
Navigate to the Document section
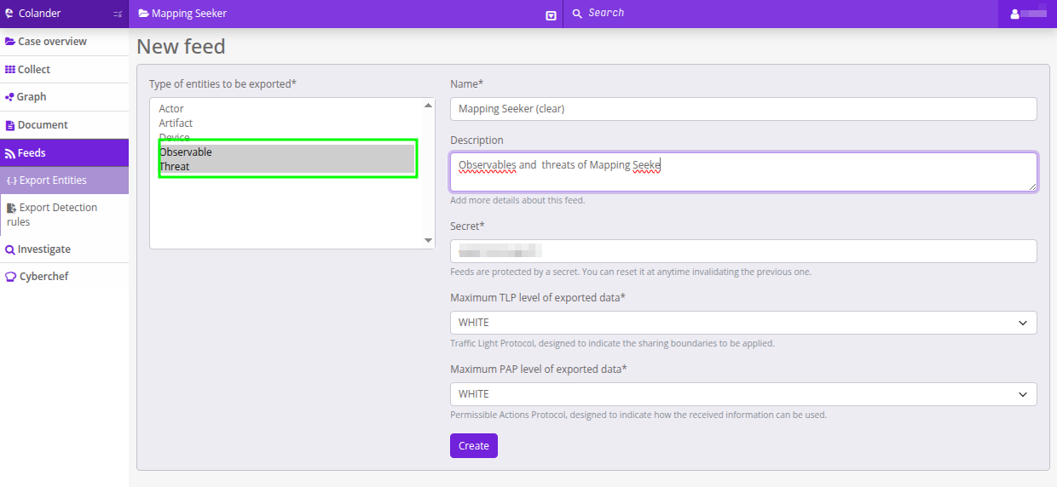tap(43, 125)
